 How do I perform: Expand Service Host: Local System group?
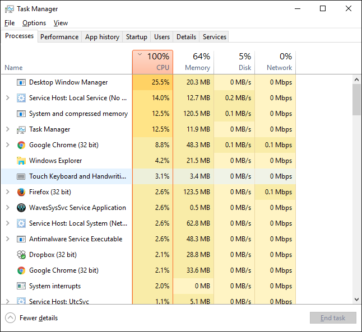pyautogui.click(x=8, y=223)
